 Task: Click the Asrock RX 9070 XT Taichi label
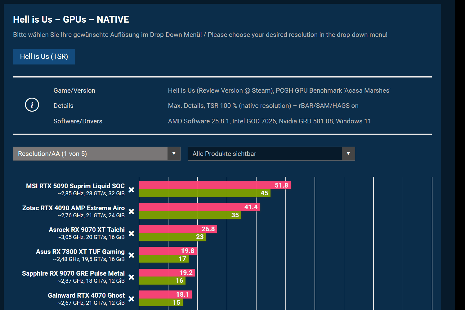tap(87, 230)
